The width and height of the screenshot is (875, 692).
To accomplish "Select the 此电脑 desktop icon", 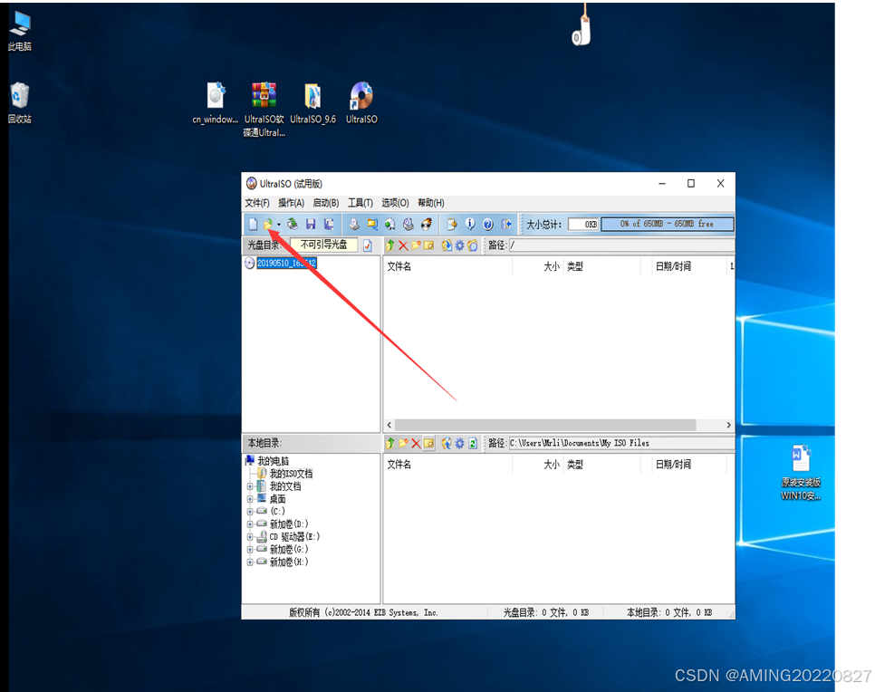I will [x=20, y=31].
